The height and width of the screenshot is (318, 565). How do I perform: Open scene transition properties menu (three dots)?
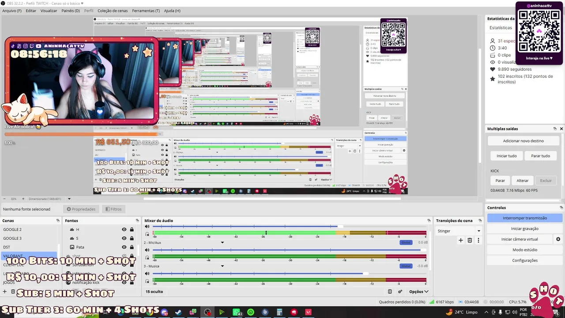point(478,240)
